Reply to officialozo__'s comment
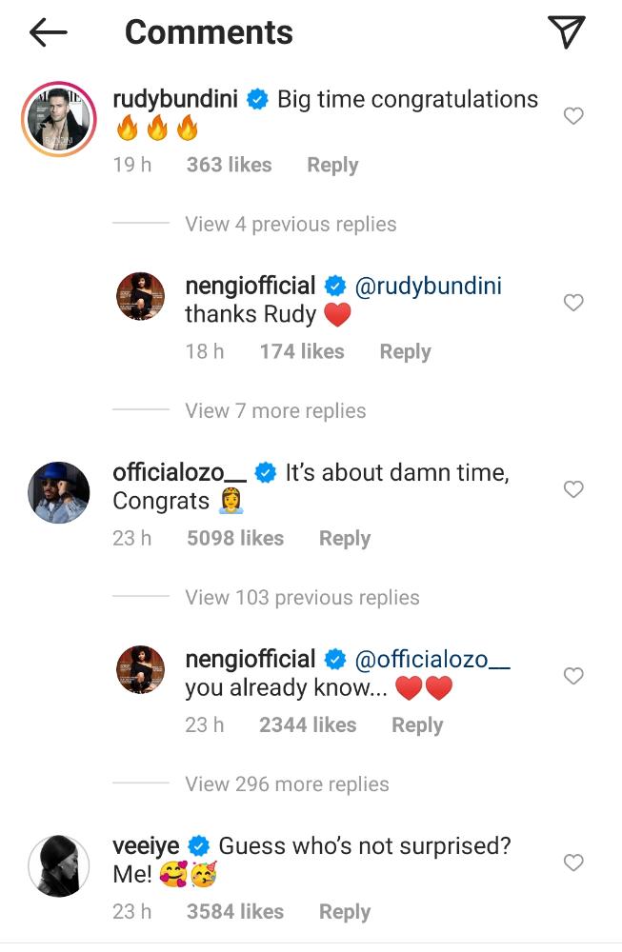The width and height of the screenshot is (622, 952). click(x=345, y=538)
